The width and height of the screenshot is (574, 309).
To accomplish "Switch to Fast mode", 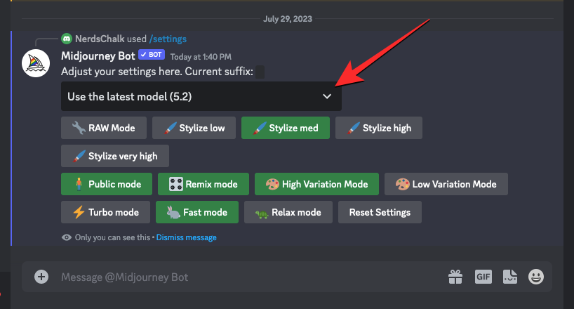I will coord(197,212).
